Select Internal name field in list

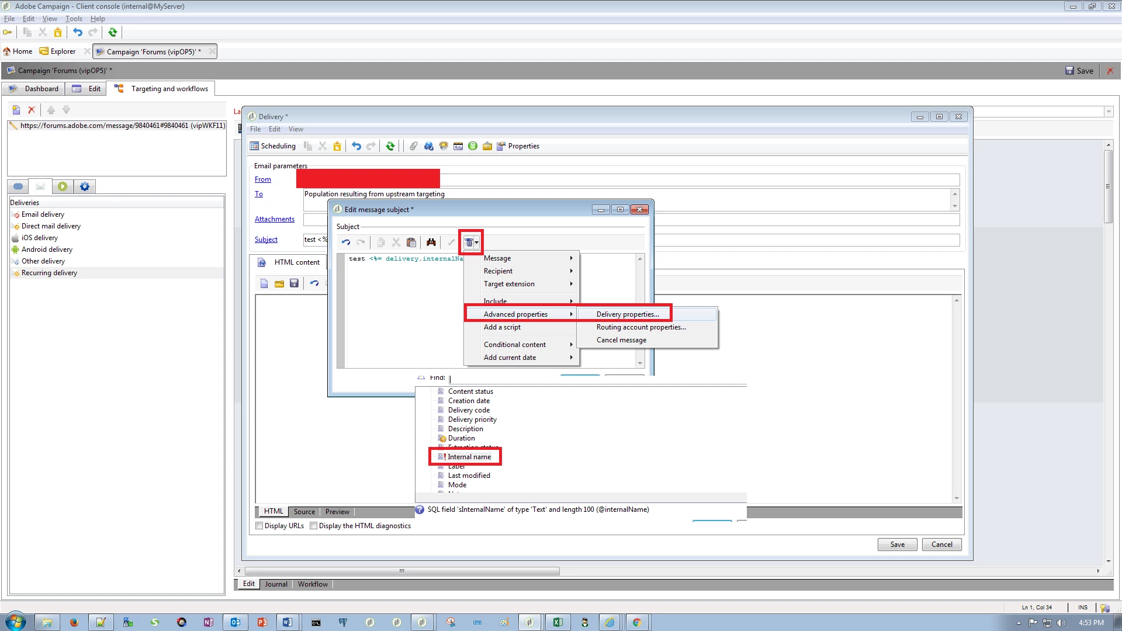click(x=469, y=457)
